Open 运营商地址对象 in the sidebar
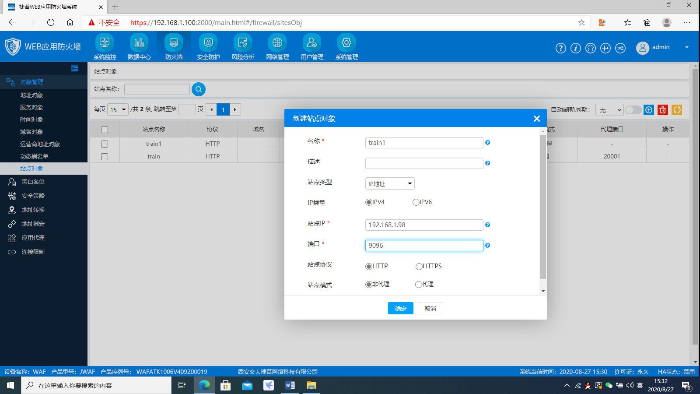The image size is (700, 394). click(40, 144)
